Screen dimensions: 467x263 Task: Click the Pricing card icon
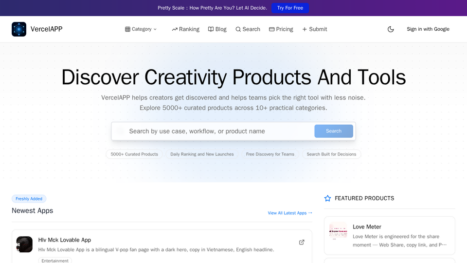[271, 29]
